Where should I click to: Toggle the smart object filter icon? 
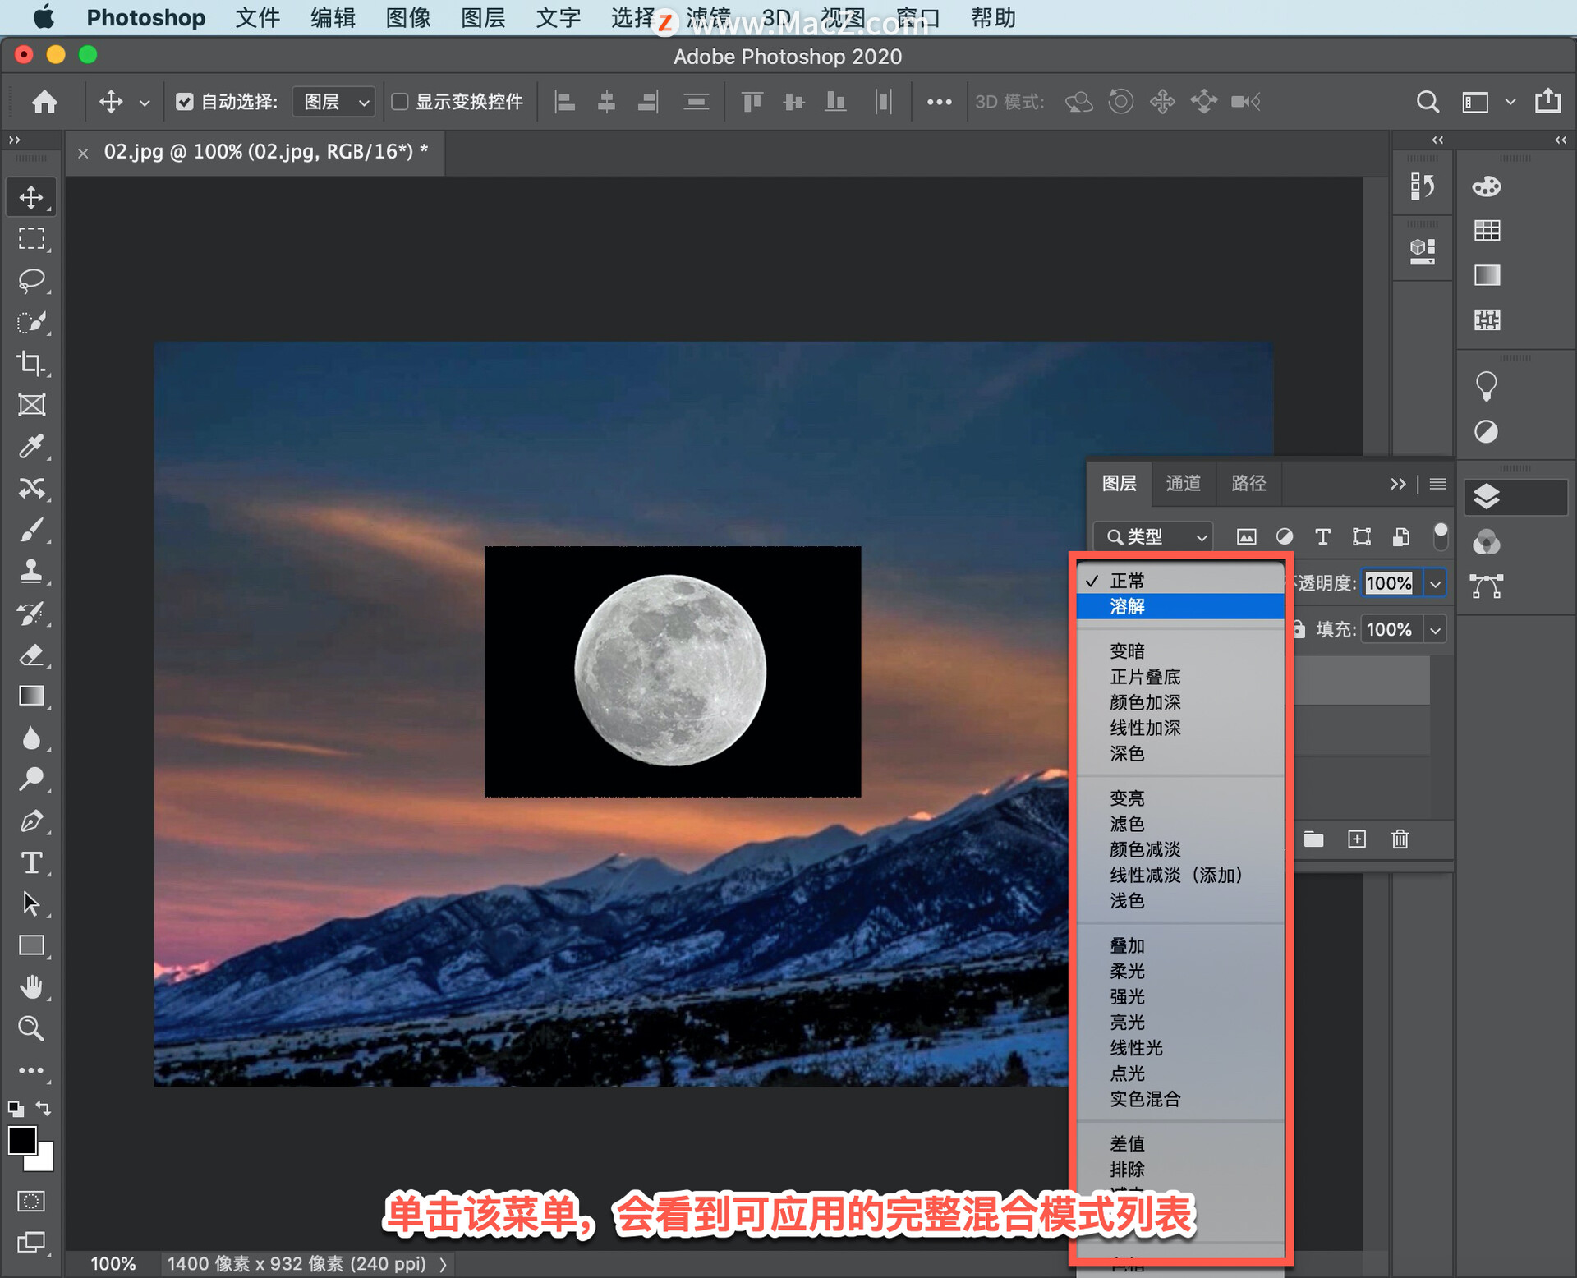1401,537
